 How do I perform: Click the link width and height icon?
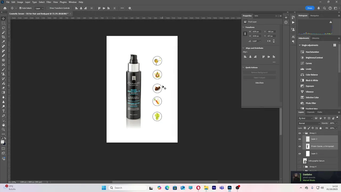(x=245, y=34)
